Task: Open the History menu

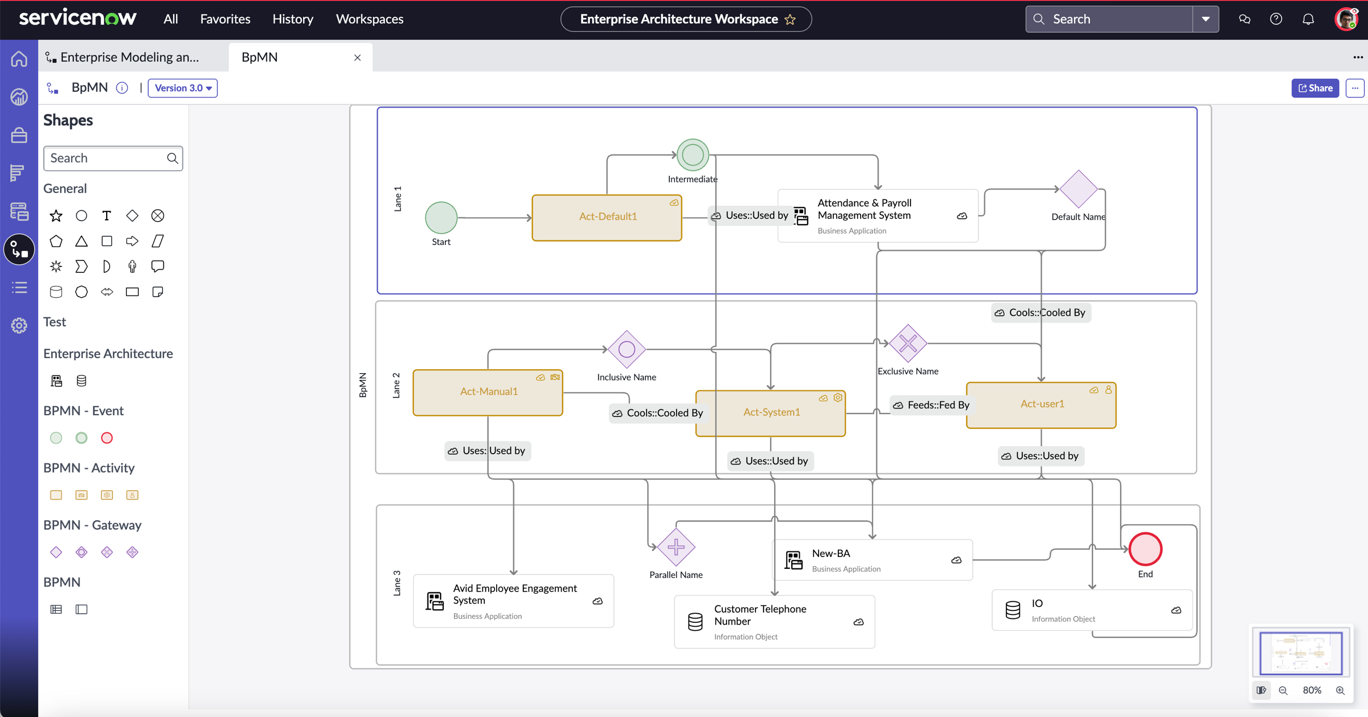Action: 293,19
